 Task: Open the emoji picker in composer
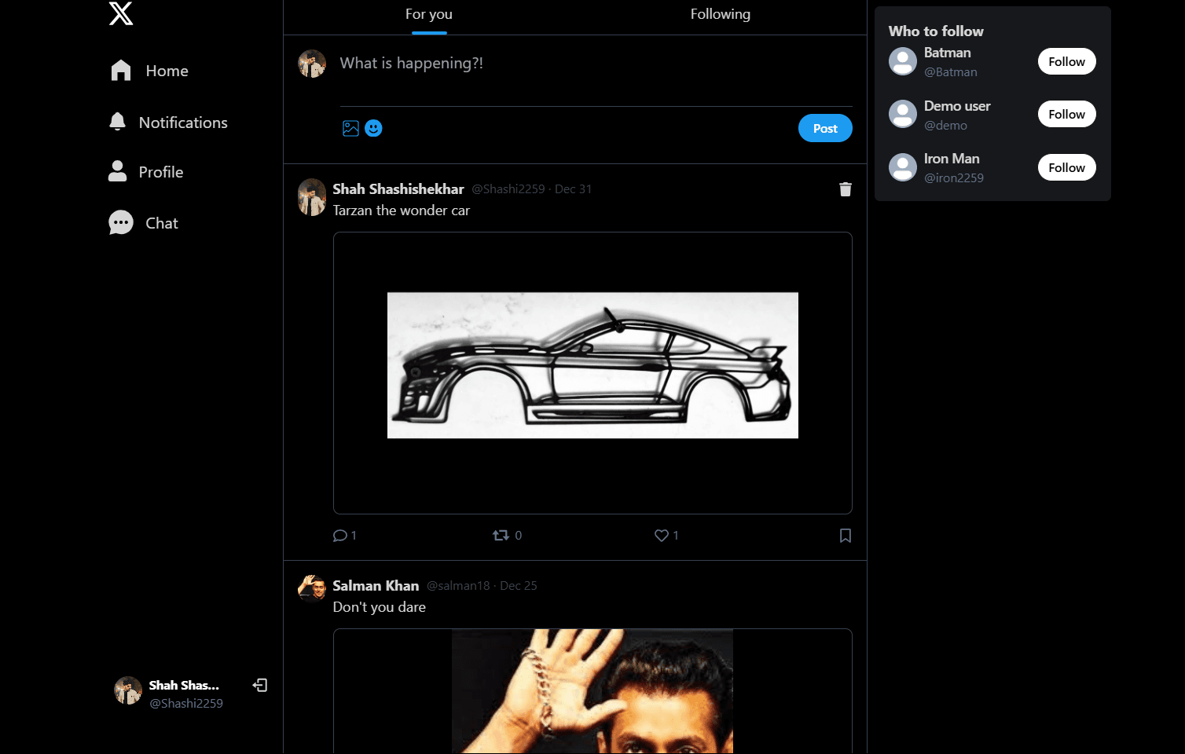pos(374,128)
